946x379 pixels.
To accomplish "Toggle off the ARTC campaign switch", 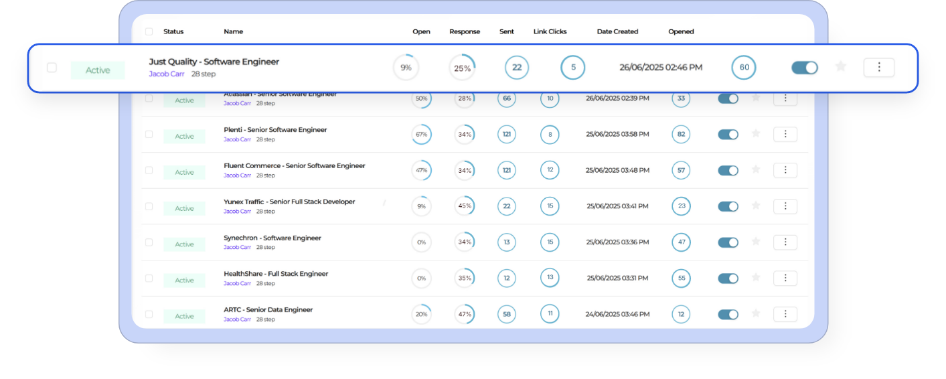I will pyautogui.click(x=728, y=314).
